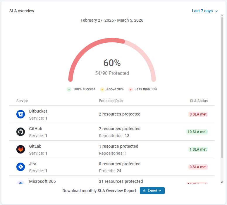Click the 0 SLA met badge for Bitbucket
This screenshot has width=227, height=205.
tap(198, 114)
